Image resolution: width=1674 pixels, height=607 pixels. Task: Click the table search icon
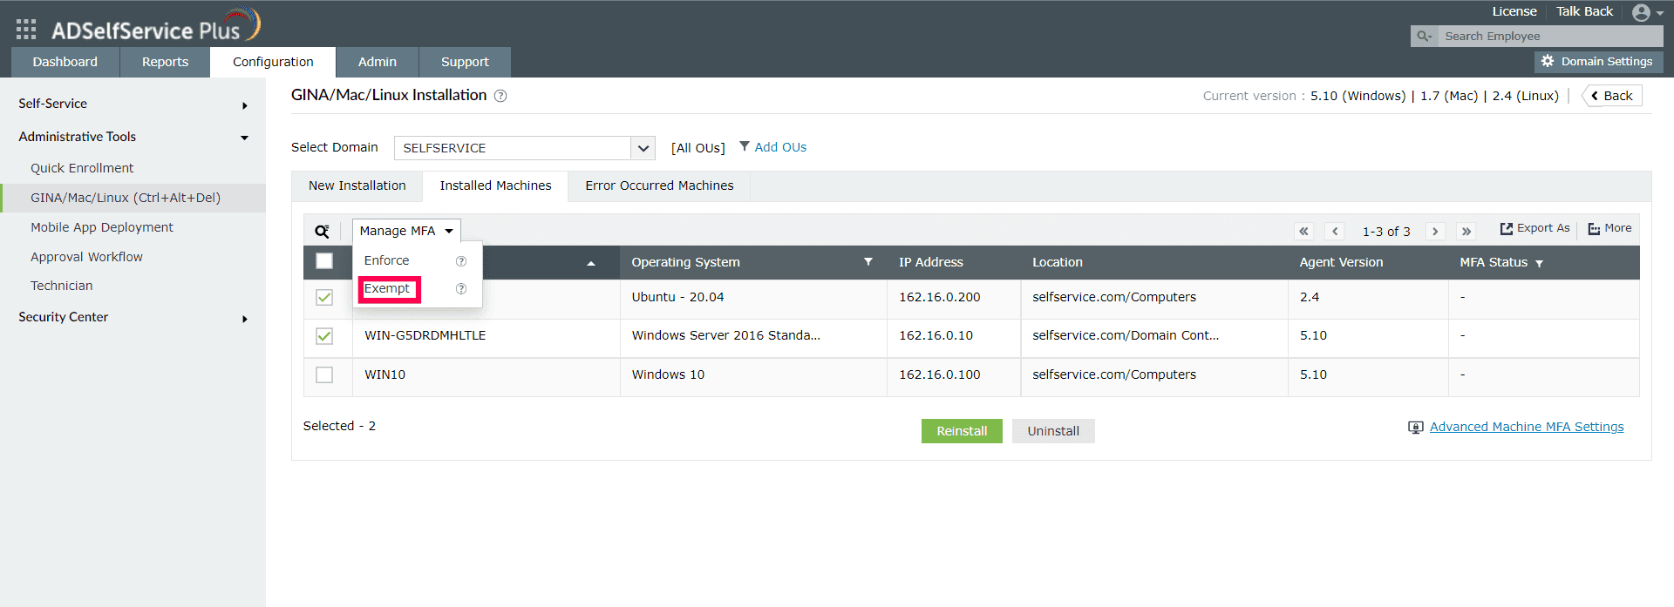(x=322, y=231)
